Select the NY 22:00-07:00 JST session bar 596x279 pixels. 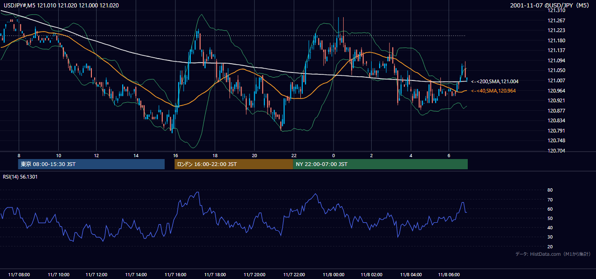380,164
